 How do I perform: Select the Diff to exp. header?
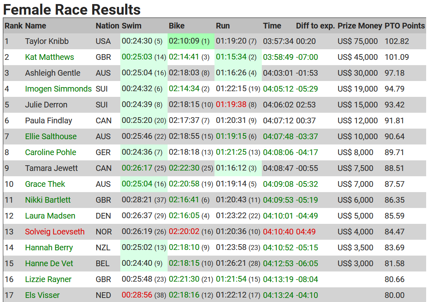coord(316,26)
